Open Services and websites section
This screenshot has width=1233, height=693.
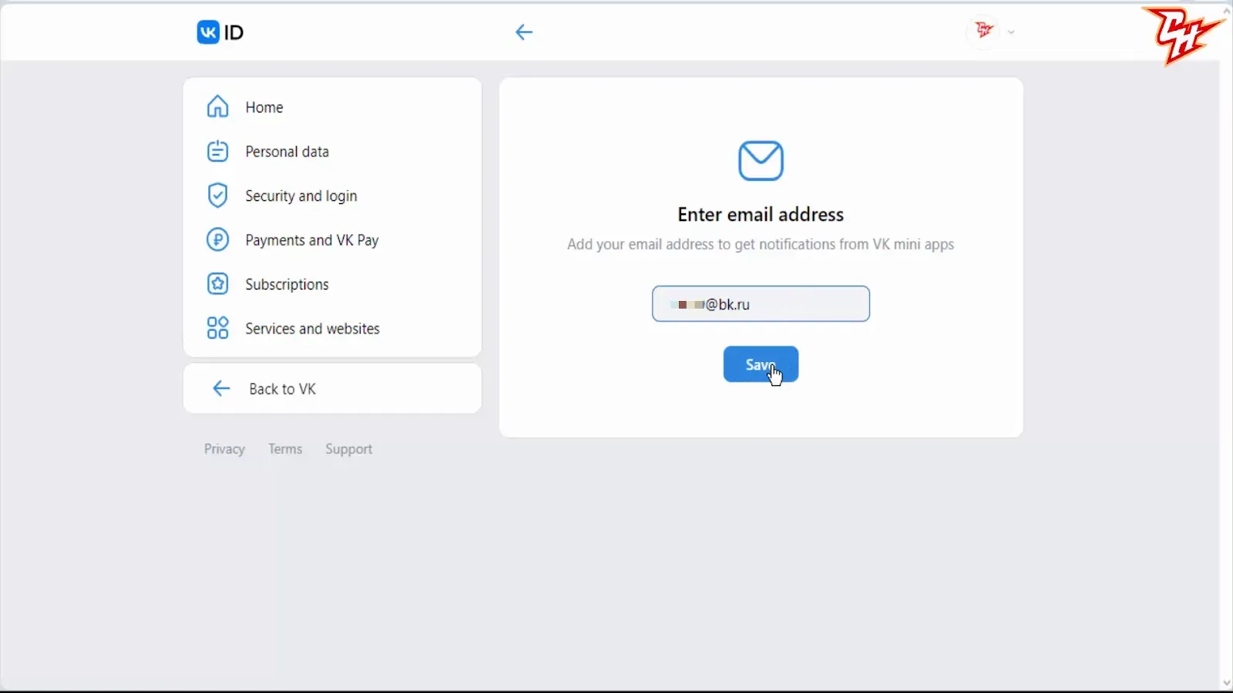click(x=332, y=329)
